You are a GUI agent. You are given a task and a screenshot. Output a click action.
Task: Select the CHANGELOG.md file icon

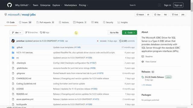(13, 79)
